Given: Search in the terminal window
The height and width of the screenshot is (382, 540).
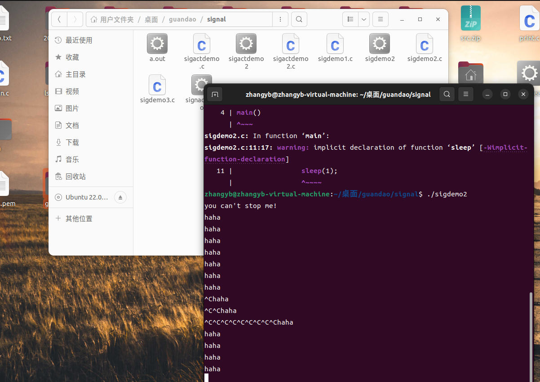Looking at the screenshot, I should (x=447, y=94).
